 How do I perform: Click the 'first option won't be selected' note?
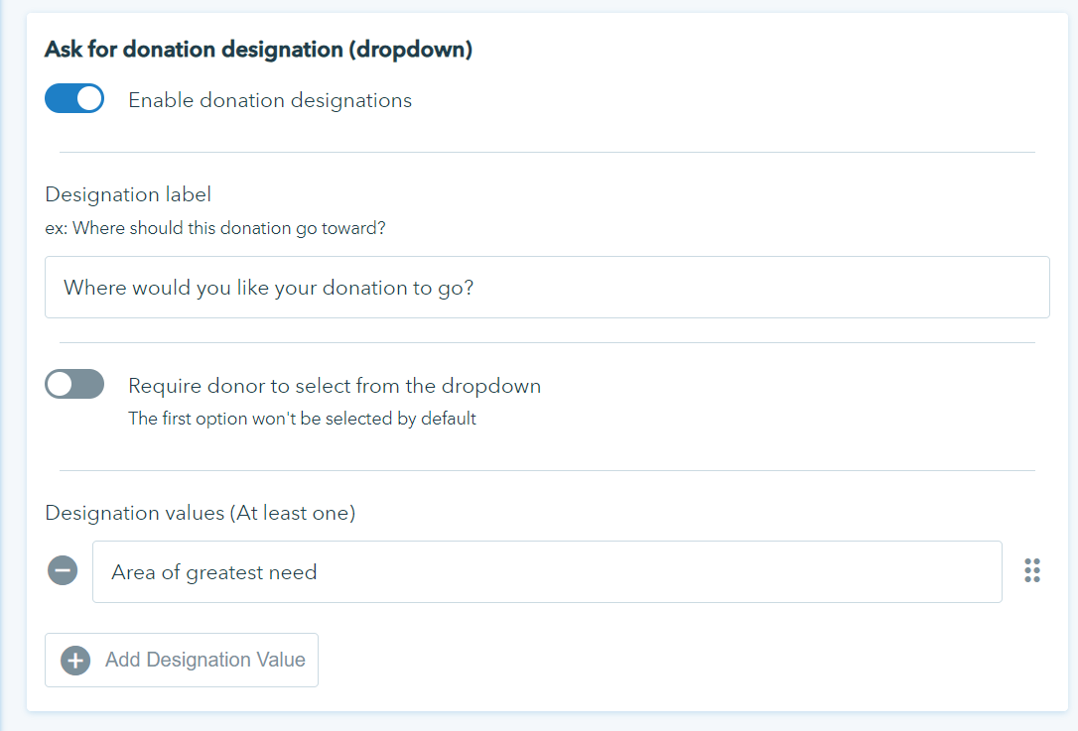click(302, 419)
